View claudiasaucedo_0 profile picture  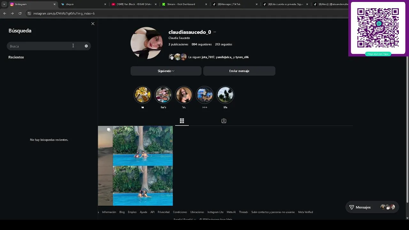(x=146, y=43)
